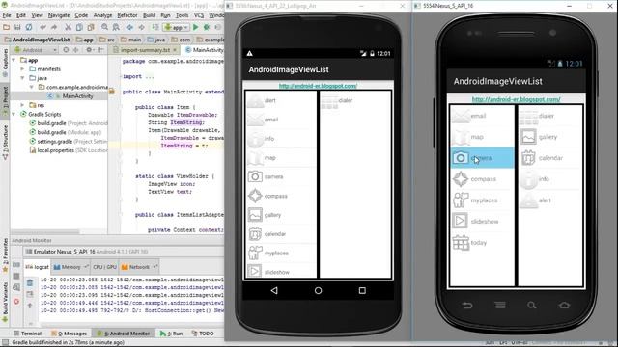This screenshot has width=618, height=347.
Task: Click the Replace toolbar icon
Action: click(116, 27)
